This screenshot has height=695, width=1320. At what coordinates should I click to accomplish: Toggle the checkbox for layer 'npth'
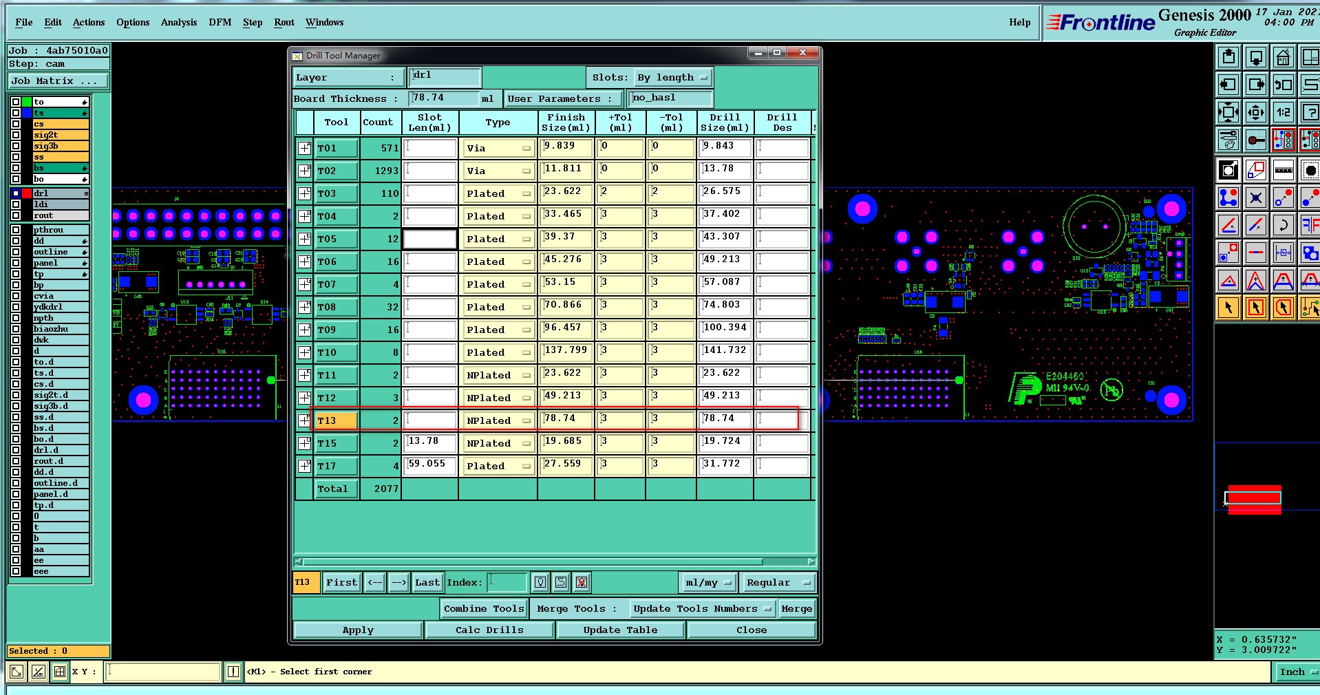(15, 318)
